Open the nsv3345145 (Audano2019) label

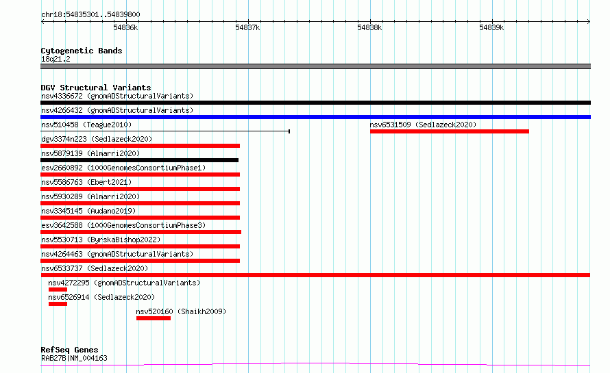pyautogui.click(x=88, y=211)
